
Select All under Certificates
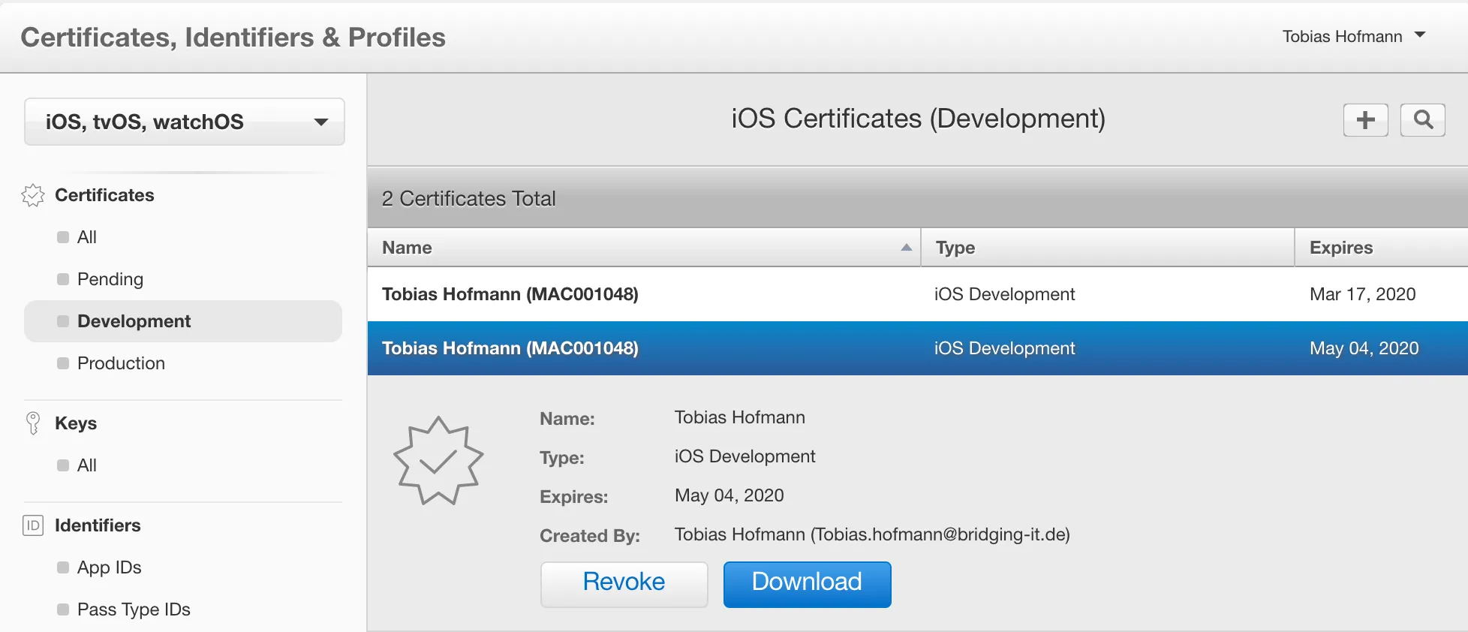click(x=87, y=237)
